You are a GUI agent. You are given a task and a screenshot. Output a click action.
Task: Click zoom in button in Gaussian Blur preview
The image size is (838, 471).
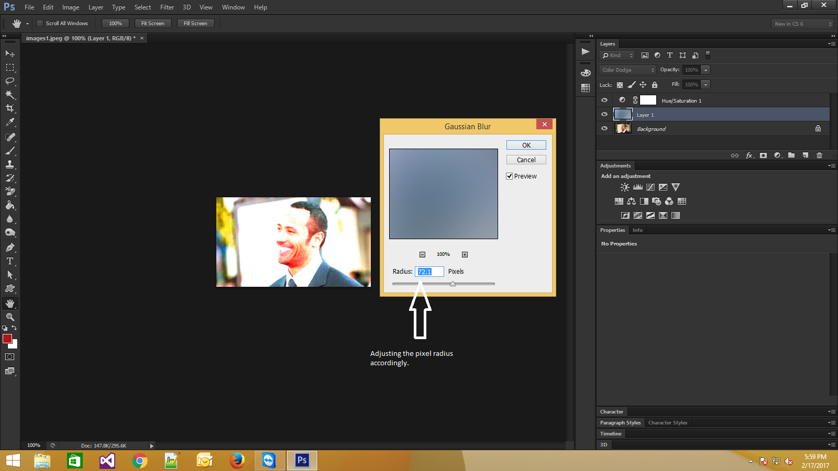click(x=465, y=254)
